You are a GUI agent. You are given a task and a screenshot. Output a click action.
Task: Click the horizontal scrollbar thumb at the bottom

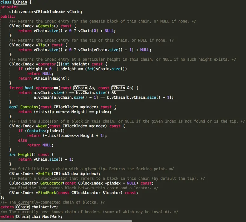click(x=66, y=221)
